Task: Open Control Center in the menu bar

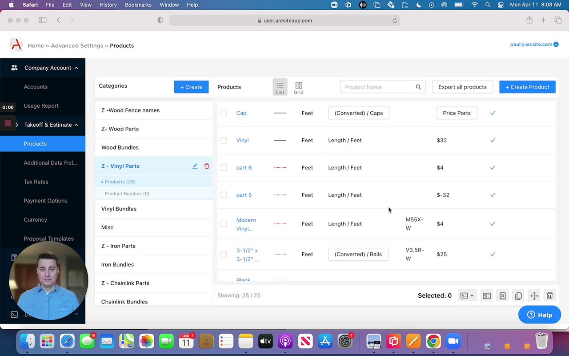Action: 501,5
